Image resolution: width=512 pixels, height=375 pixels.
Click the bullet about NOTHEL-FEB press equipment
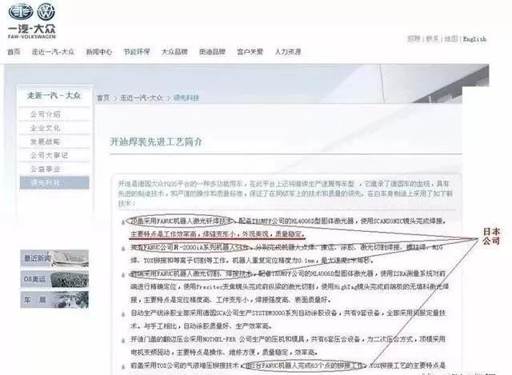click(x=288, y=339)
